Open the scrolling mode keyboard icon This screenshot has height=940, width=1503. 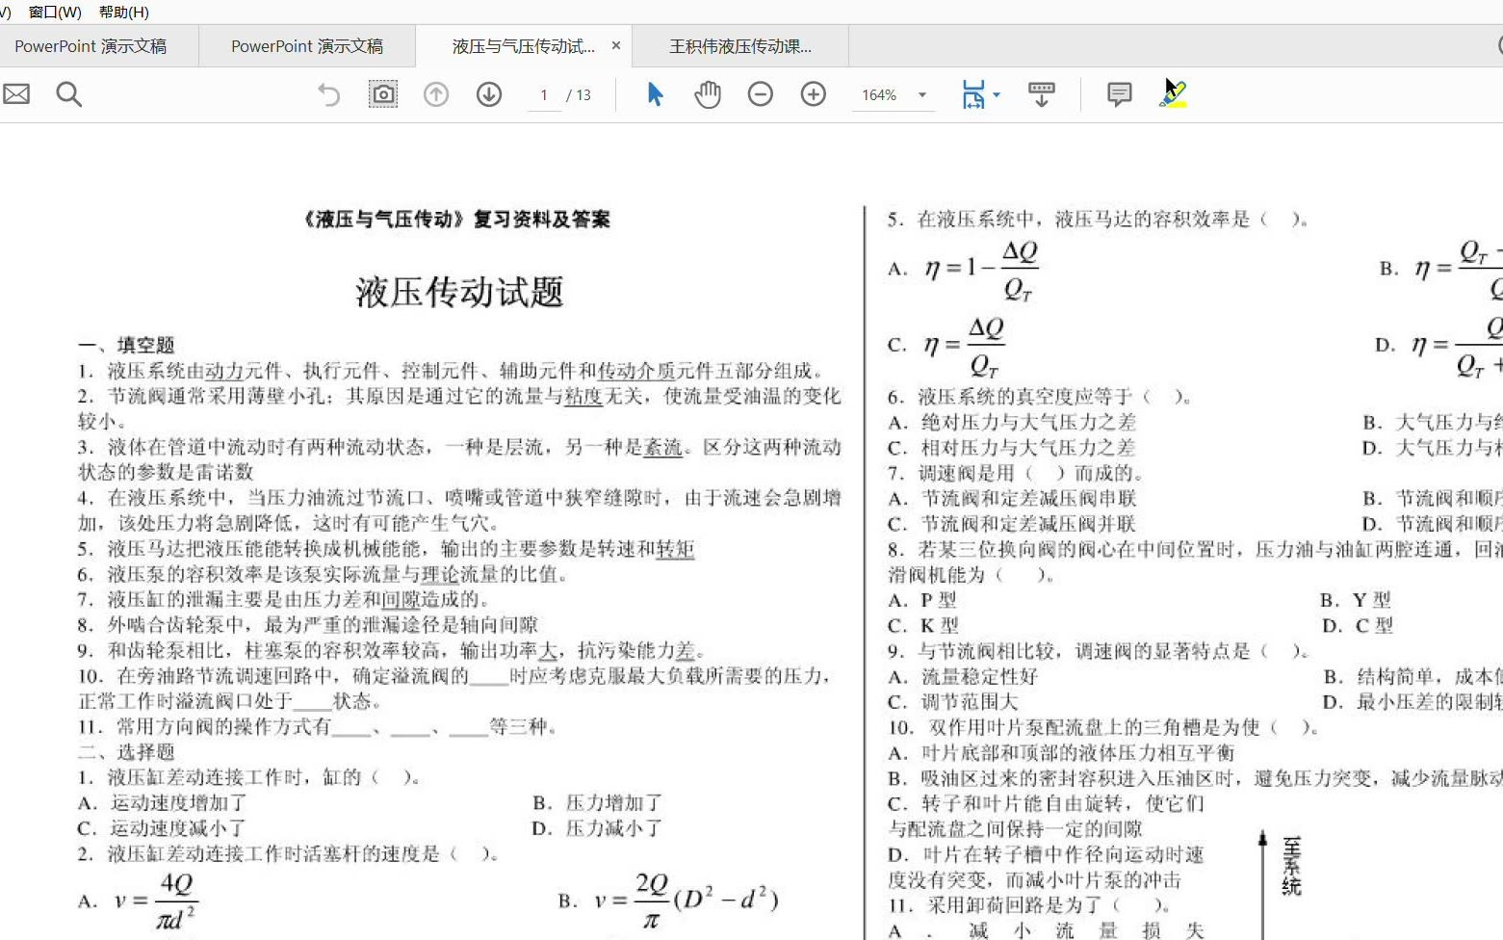(1042, 94)
